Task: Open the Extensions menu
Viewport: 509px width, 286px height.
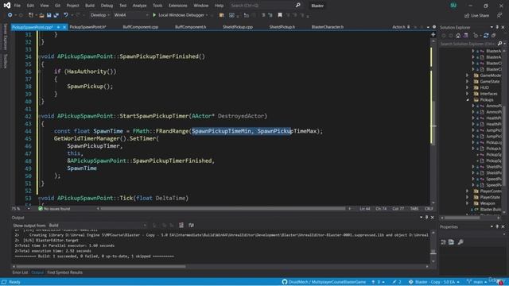Action: pyautogui.click(x=178, y=6)
